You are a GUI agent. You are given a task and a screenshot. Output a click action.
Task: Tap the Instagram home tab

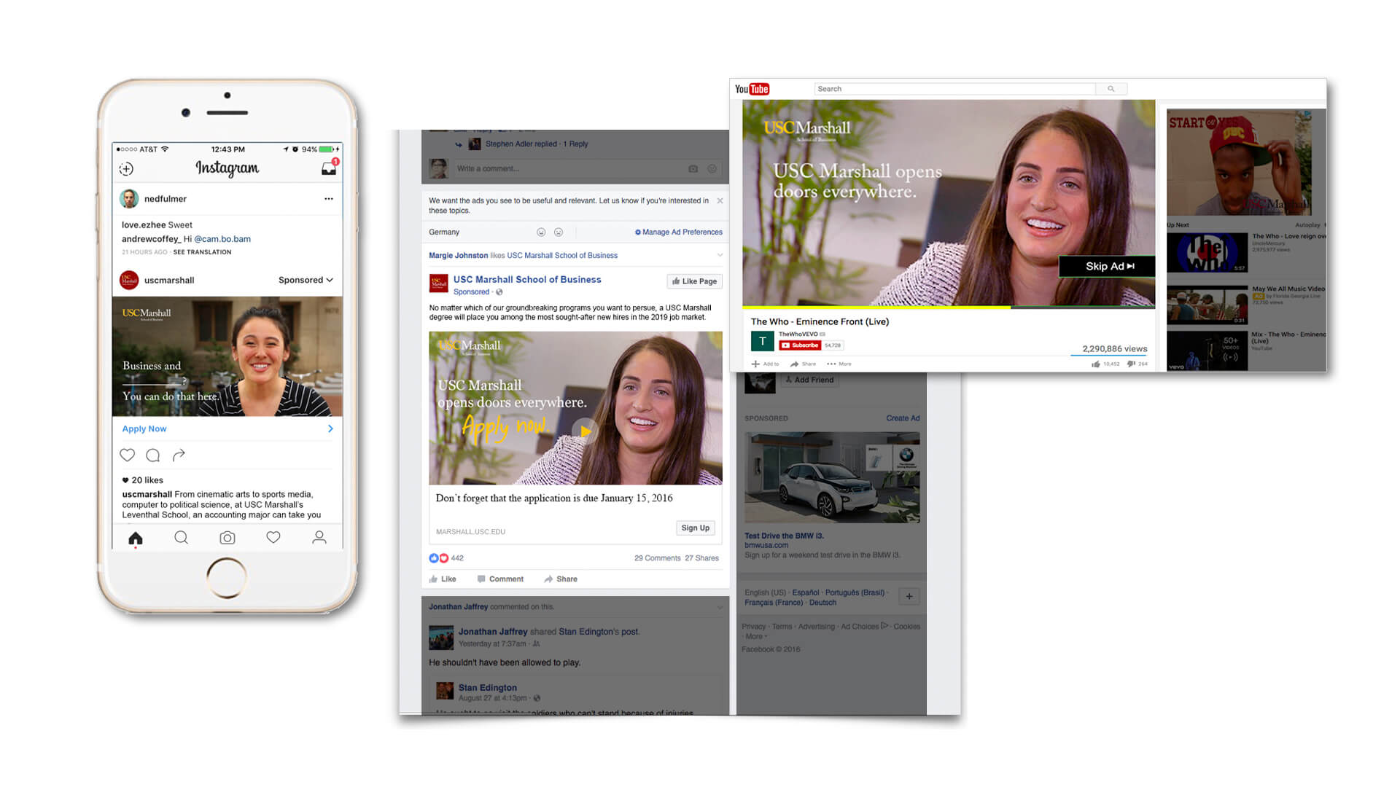coord(136,539)
